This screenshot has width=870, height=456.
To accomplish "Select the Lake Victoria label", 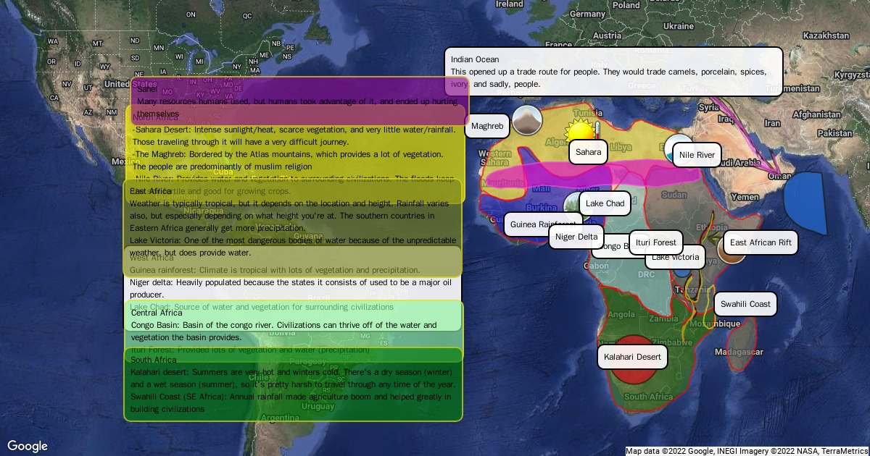I will click(676, 257).
